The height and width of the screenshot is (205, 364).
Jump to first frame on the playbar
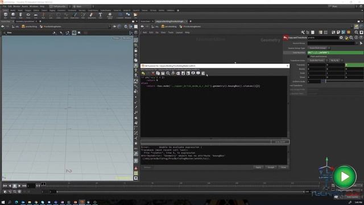(x=5, y=186)
